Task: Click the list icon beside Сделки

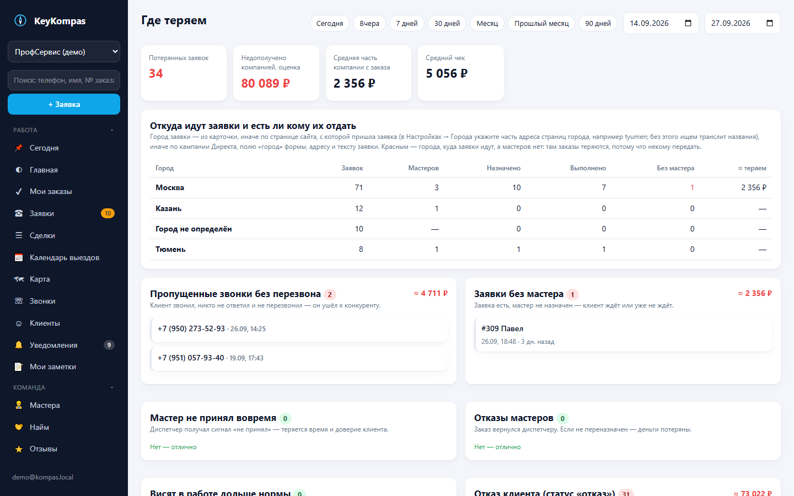Action: (x=19, y=235)
